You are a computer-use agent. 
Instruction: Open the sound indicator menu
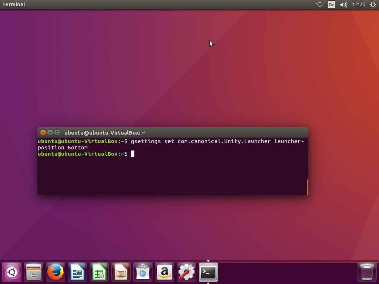pos(343,4)
